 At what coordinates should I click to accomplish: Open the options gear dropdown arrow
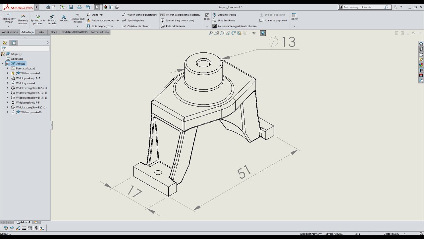tap(121, 7)
